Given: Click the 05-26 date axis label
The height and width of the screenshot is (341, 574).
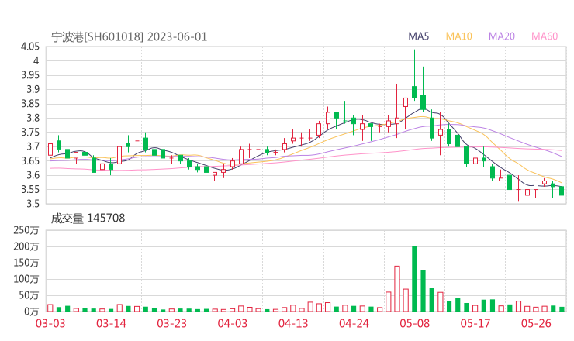Looking at the screenshot, I should (x=536, y=323).
